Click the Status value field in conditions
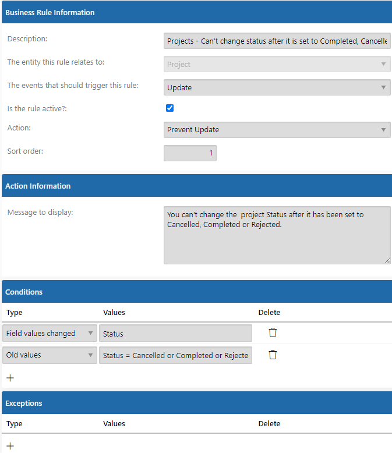 (x=175, y=333)
